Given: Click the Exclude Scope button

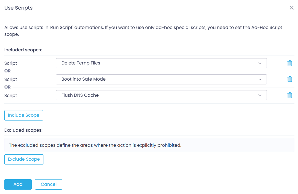Looking at the screenshot, I should [24, 159].
